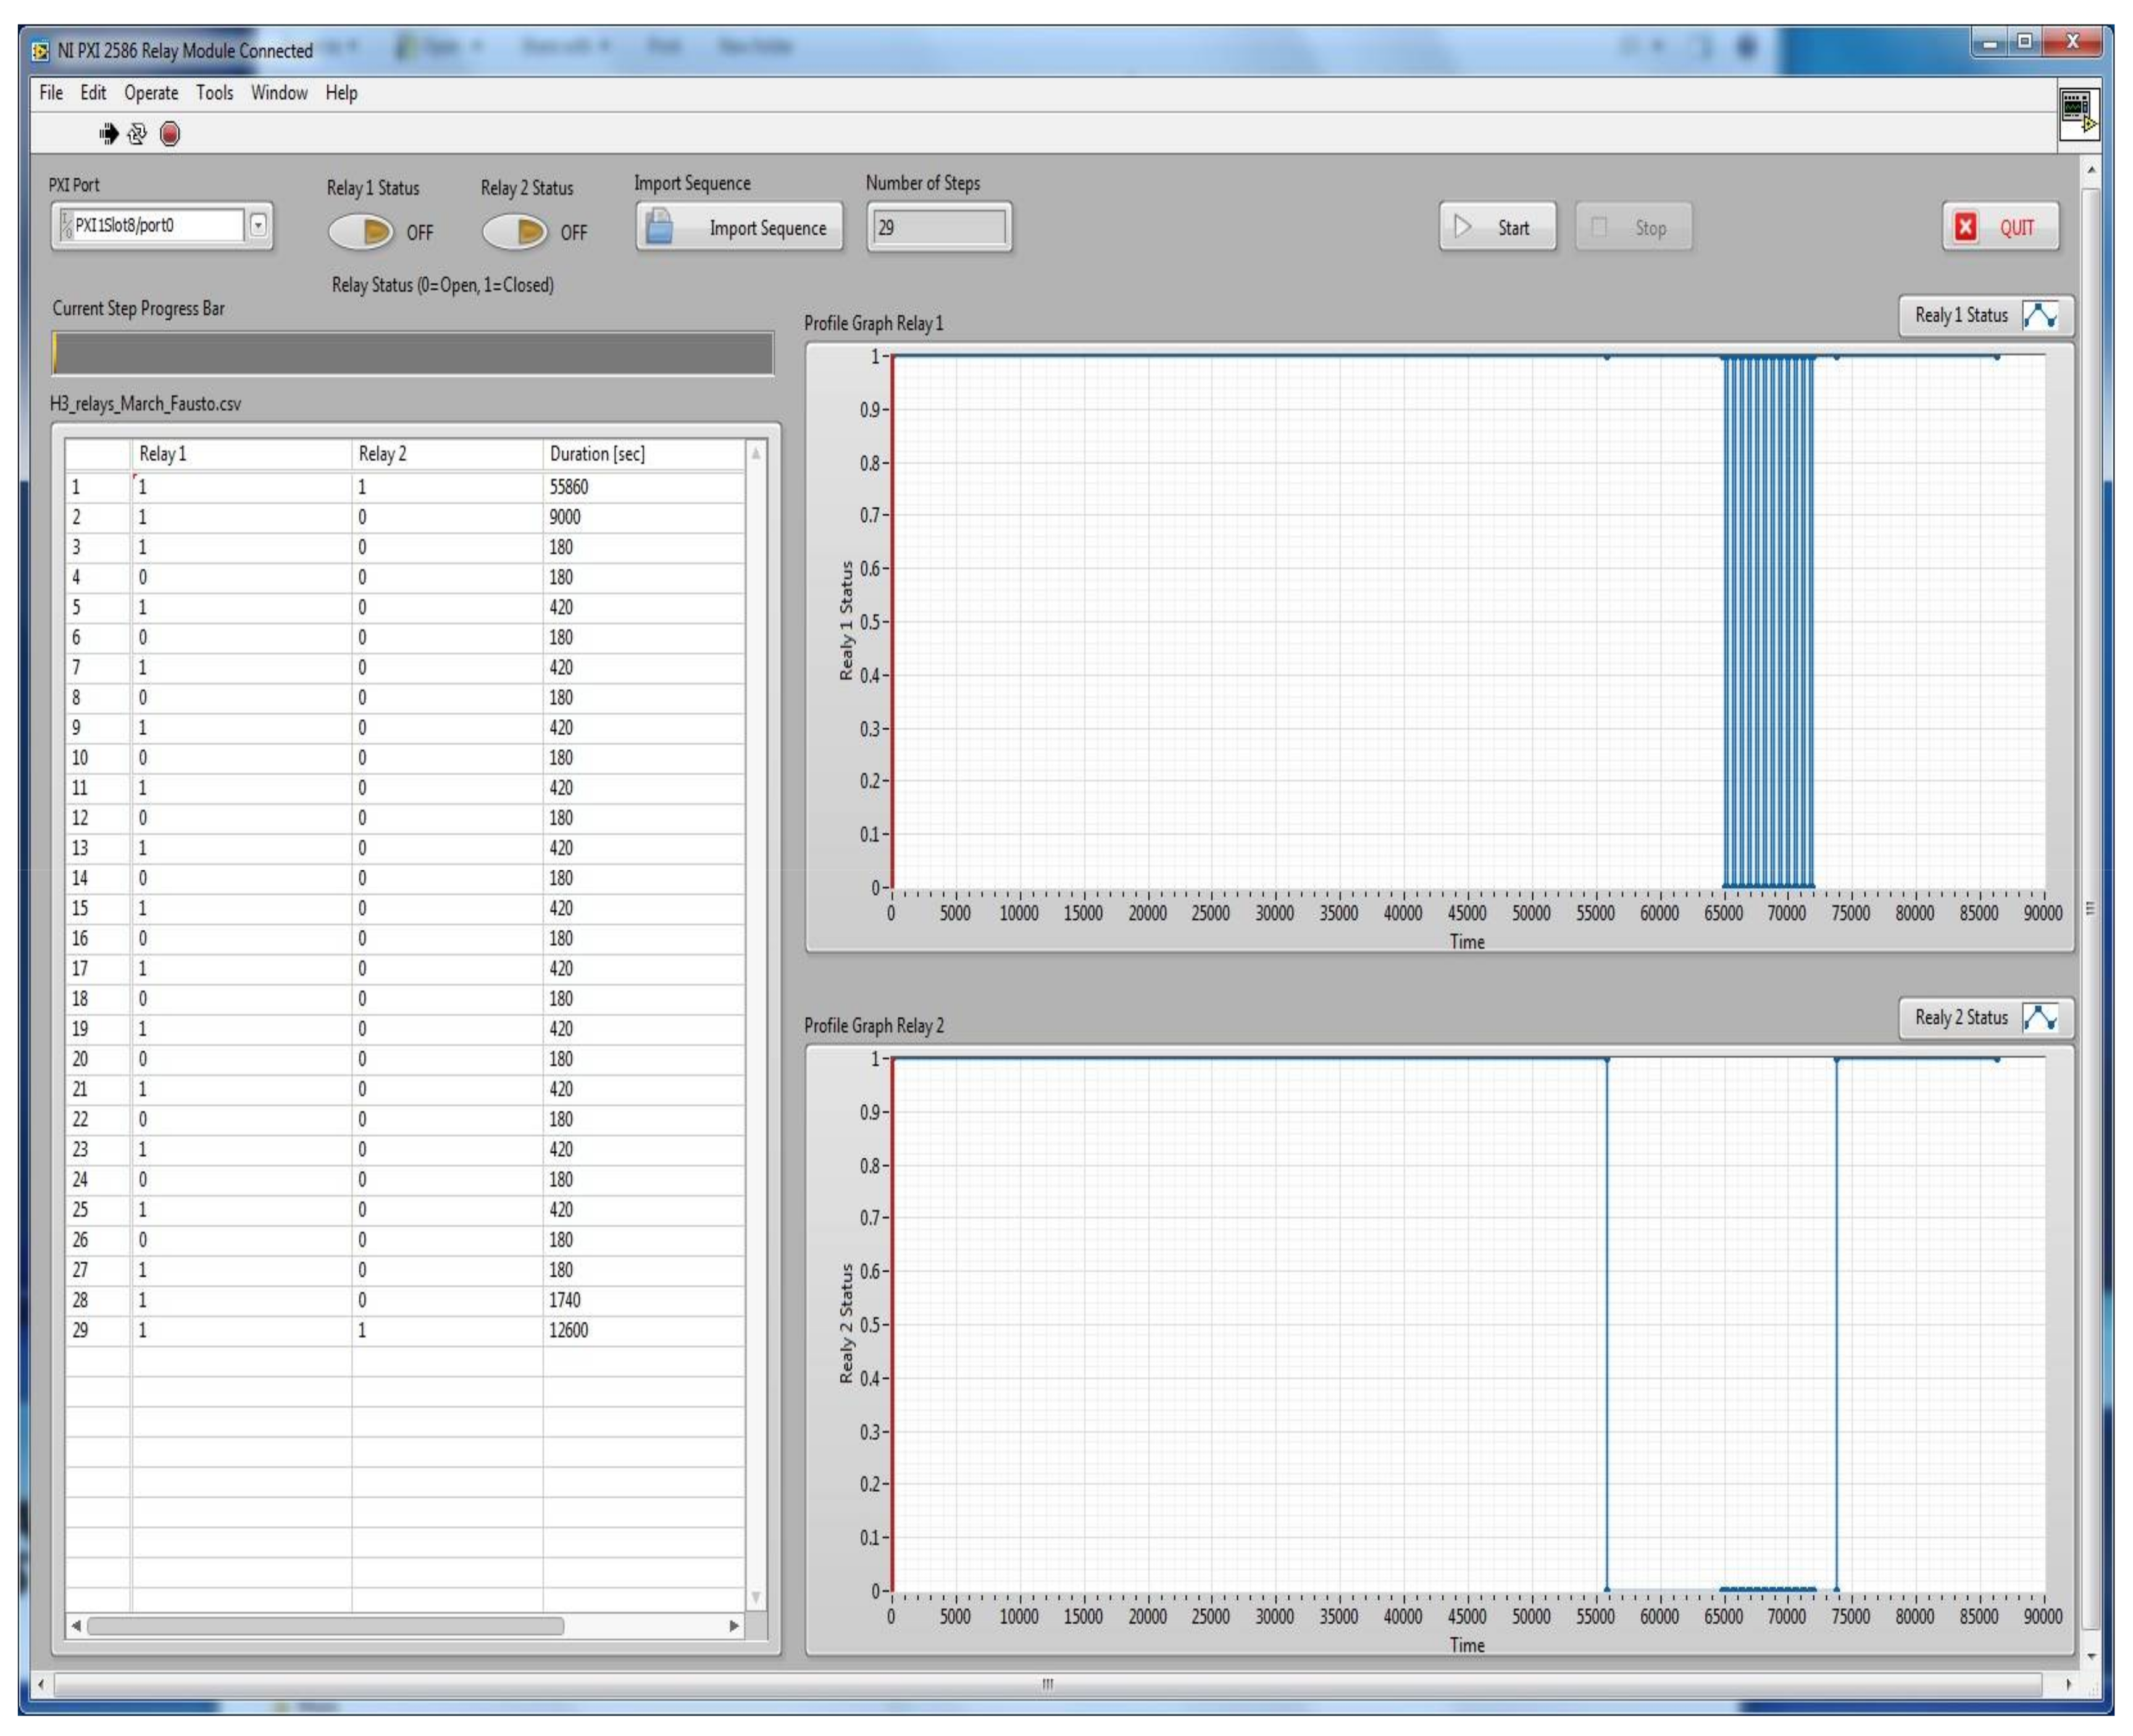Open the PXI Port dropdown arrow

click(x=259, y=225)
